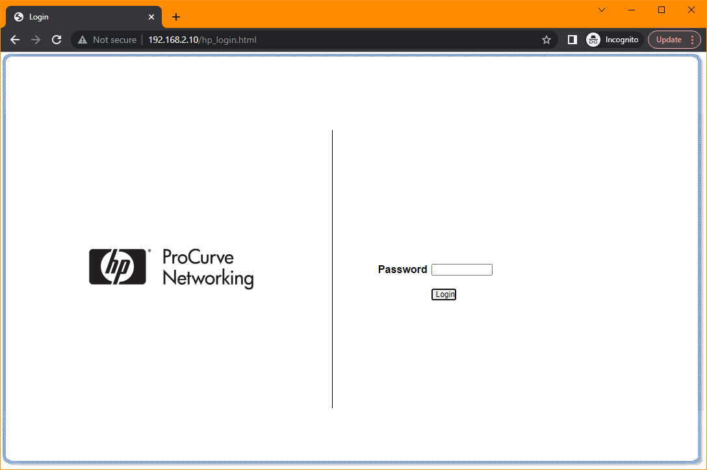Focus the Password input field
The image size is (707, 470).
pos(461,270)
